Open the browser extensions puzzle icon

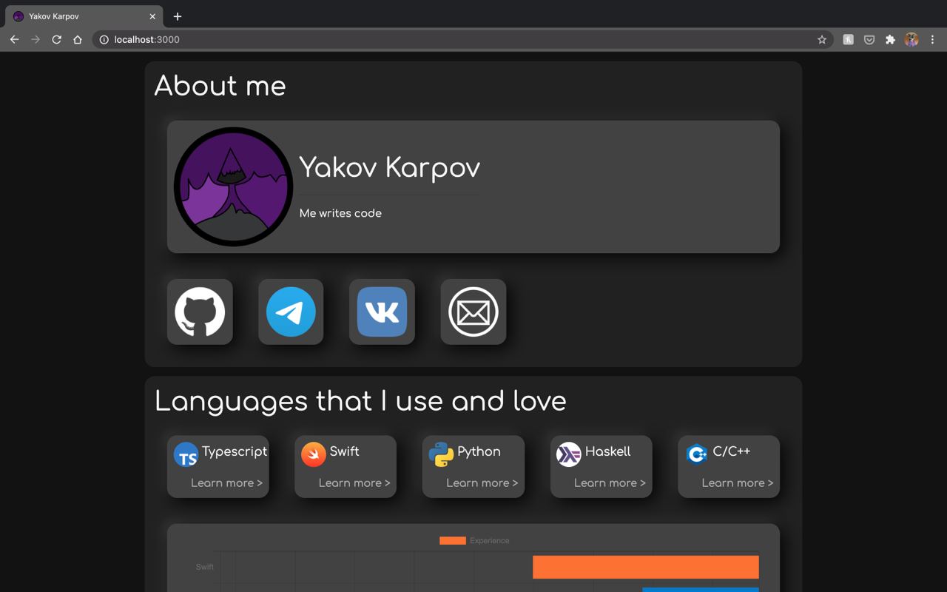click(x=890, y=40)
